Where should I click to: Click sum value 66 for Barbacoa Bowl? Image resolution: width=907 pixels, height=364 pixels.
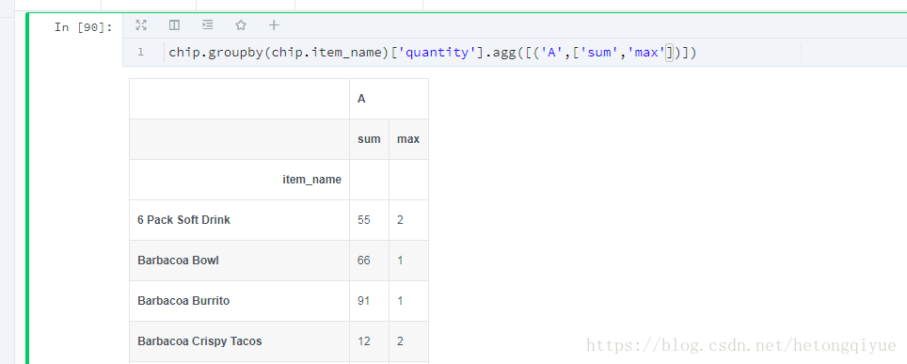364,261
